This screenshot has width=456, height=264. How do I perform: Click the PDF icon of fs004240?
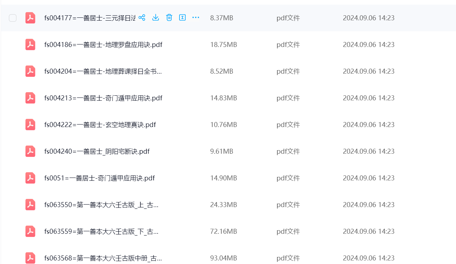pos(30,151)
